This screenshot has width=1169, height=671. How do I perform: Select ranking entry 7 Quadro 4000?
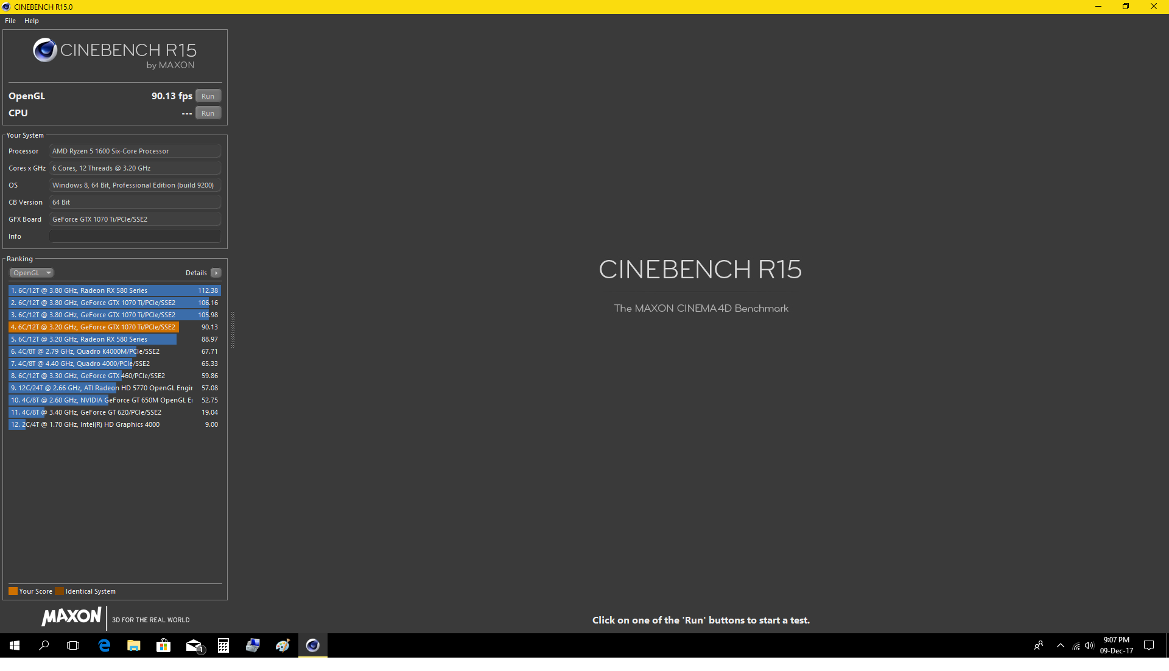(114, 364)
